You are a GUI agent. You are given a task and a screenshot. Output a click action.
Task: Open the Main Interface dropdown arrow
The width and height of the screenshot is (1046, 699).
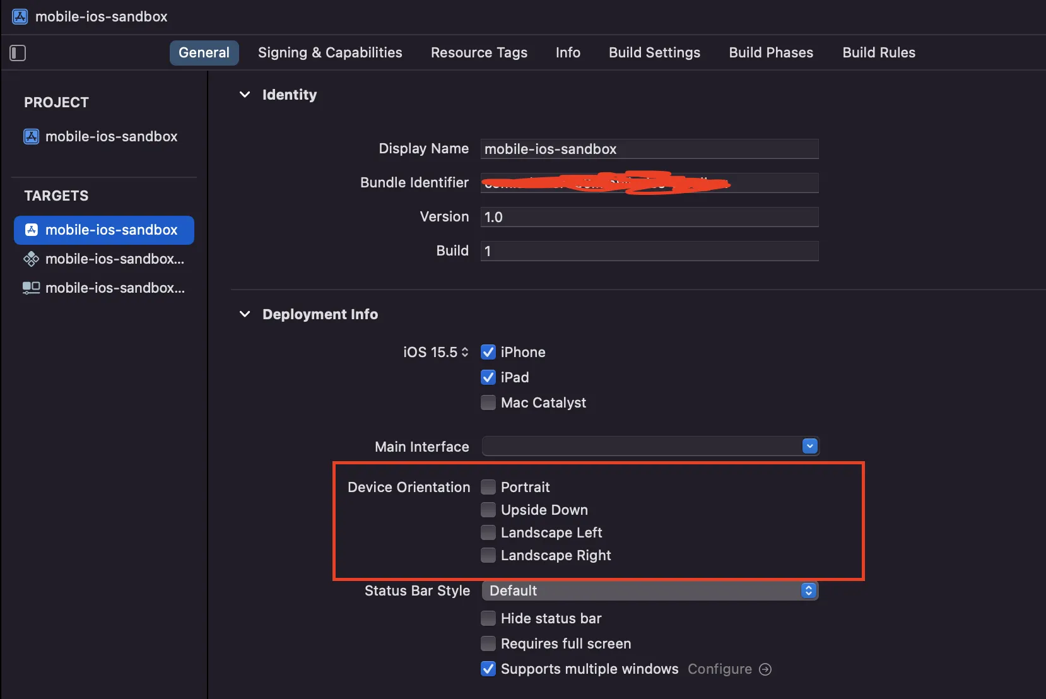(x=810, y=447)
